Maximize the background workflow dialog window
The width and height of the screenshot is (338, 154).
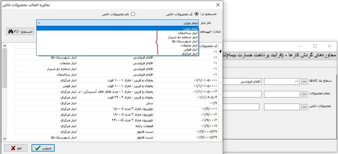[x=315, y=46]
